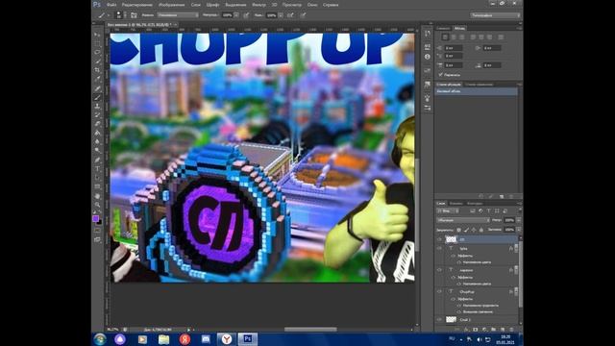
Task: Open layer blend mode dropdown Обычные
Action: click(463, 220)
